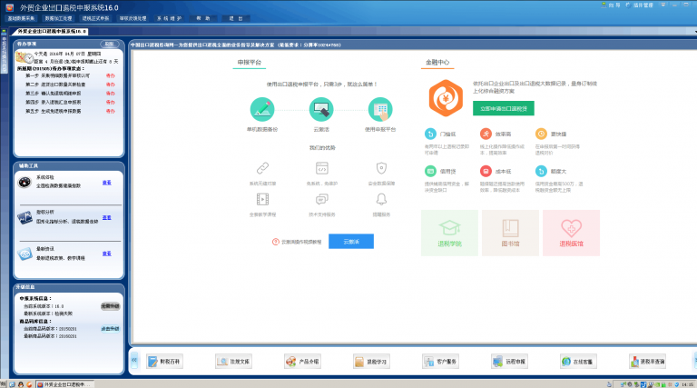Click the 退税率查询 toolbar icon
697x388 pixels.
[647, 361]
